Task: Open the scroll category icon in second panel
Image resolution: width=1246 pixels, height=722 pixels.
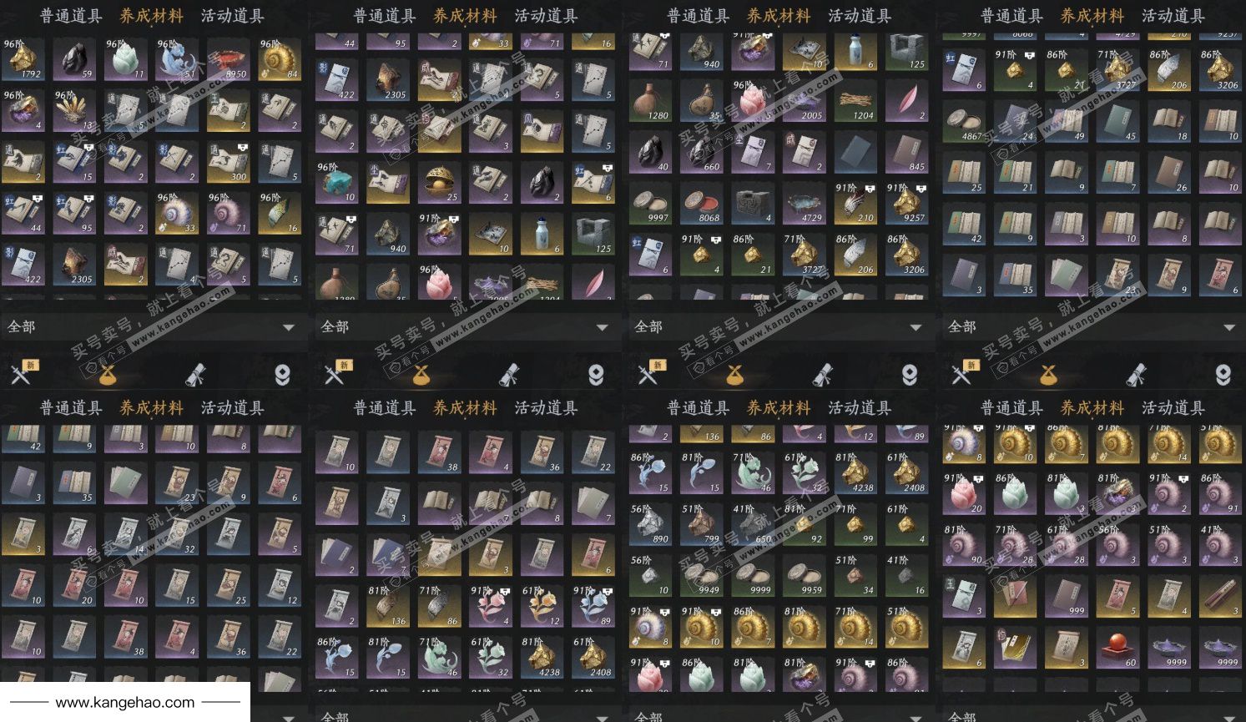Action: [507, 375]
